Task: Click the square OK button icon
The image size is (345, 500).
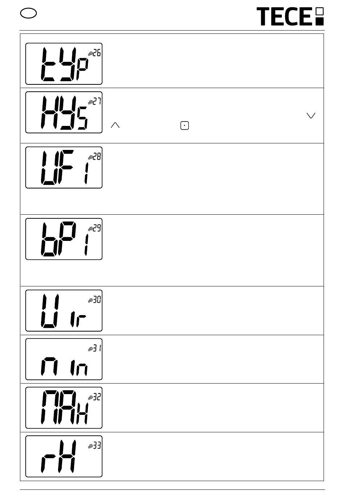Action: [x=184, y=126]
